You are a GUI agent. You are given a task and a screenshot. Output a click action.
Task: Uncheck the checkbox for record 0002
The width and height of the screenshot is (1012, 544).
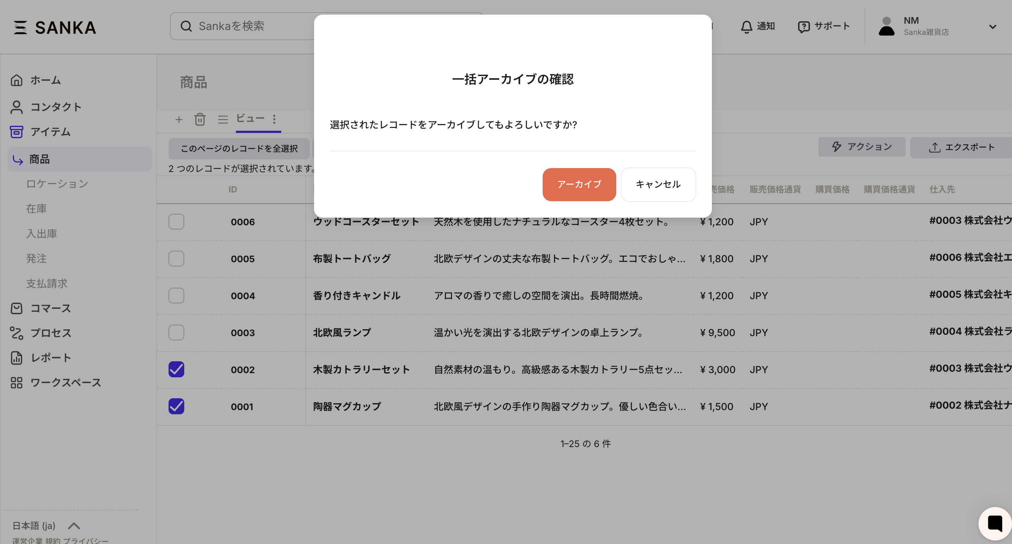pos(176,369)
